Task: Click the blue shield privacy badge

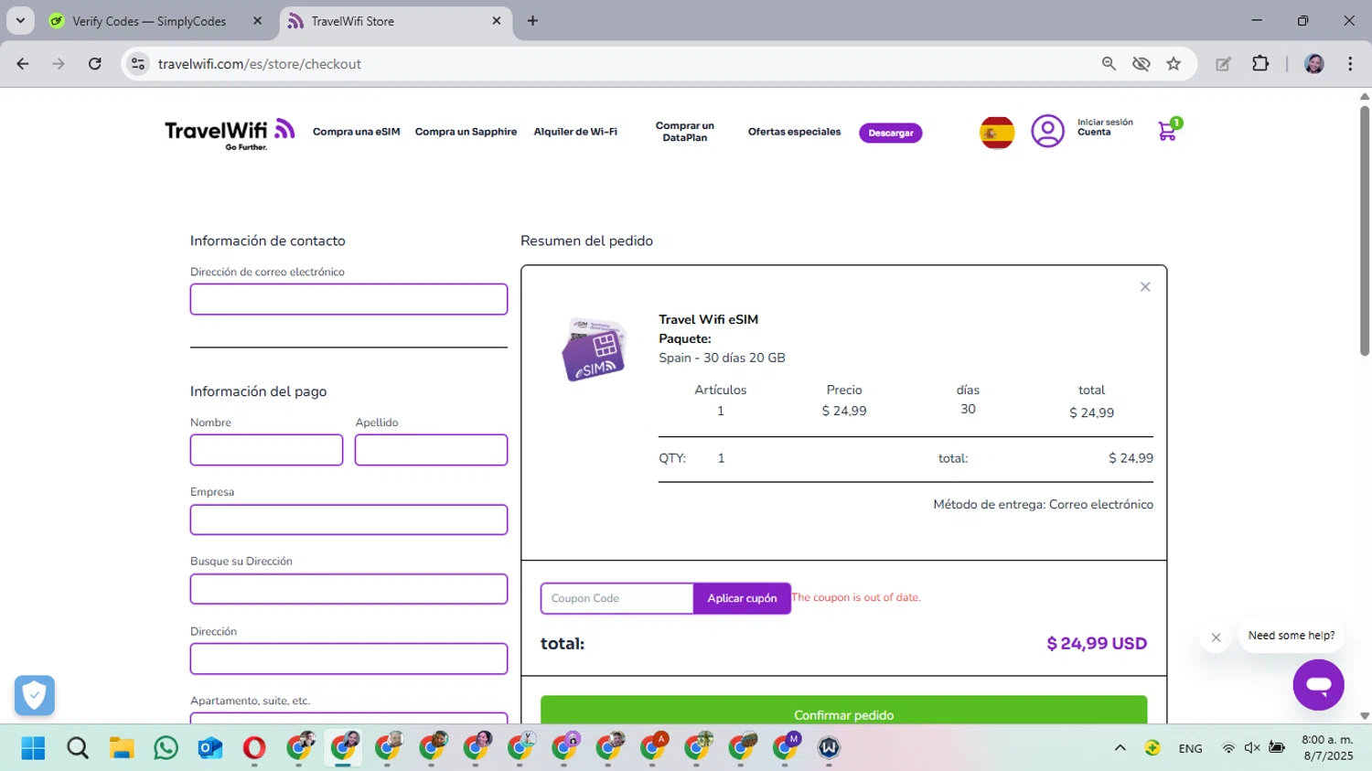Action: [x=35, y=695]
